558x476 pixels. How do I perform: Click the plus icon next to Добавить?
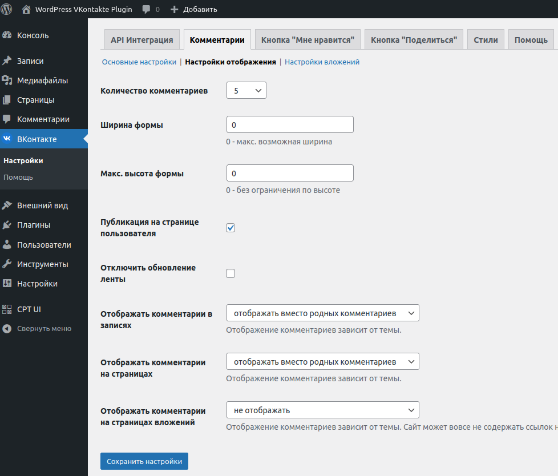[174, 9]
